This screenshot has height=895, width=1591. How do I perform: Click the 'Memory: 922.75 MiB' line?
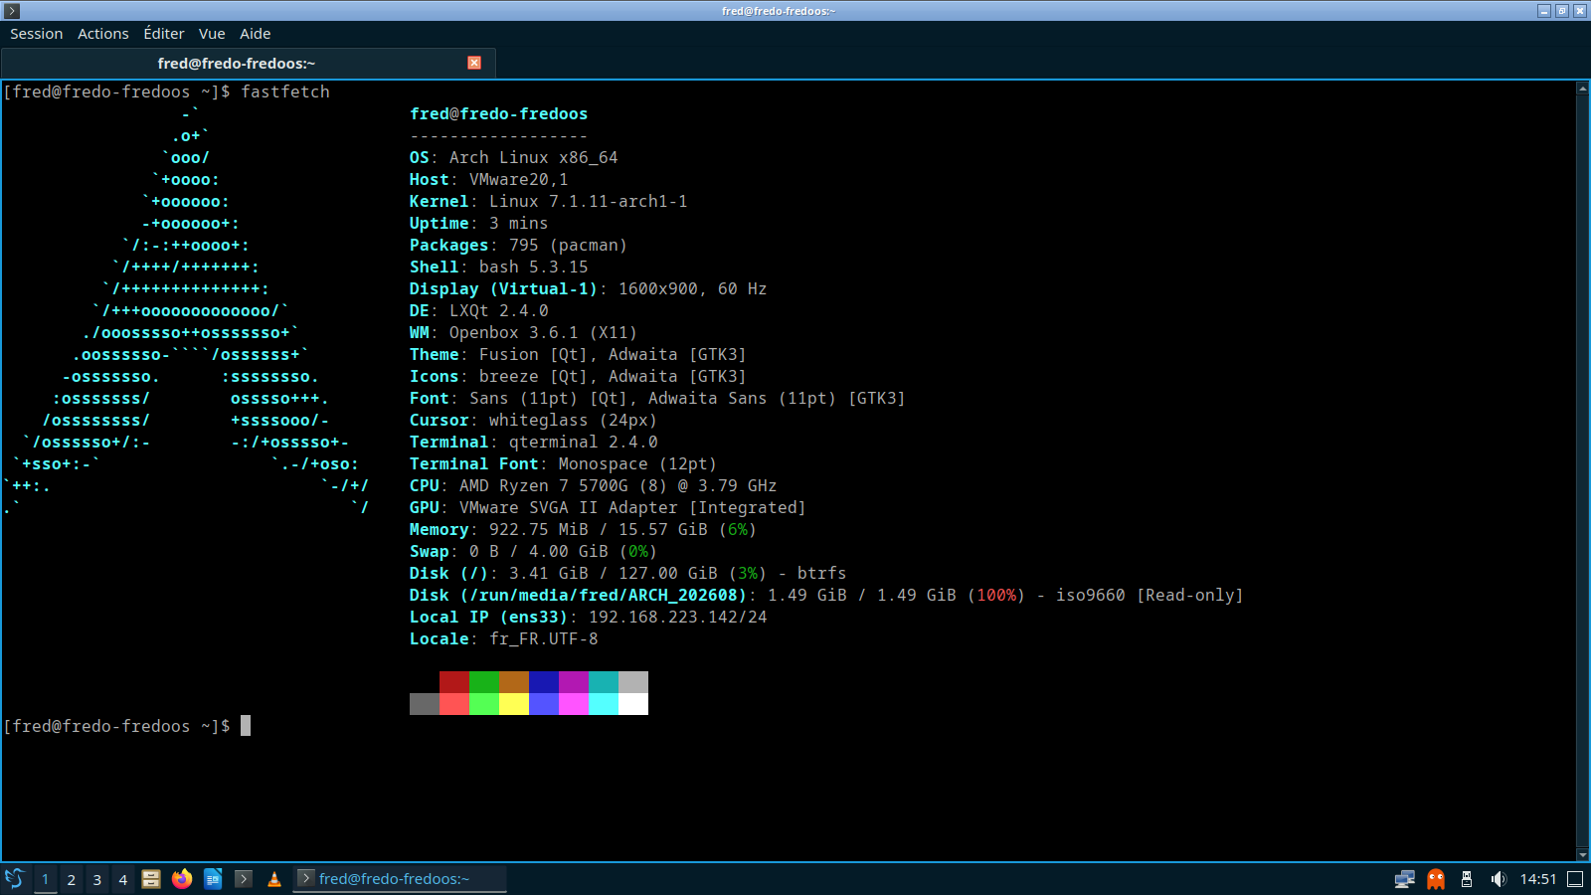583,529
